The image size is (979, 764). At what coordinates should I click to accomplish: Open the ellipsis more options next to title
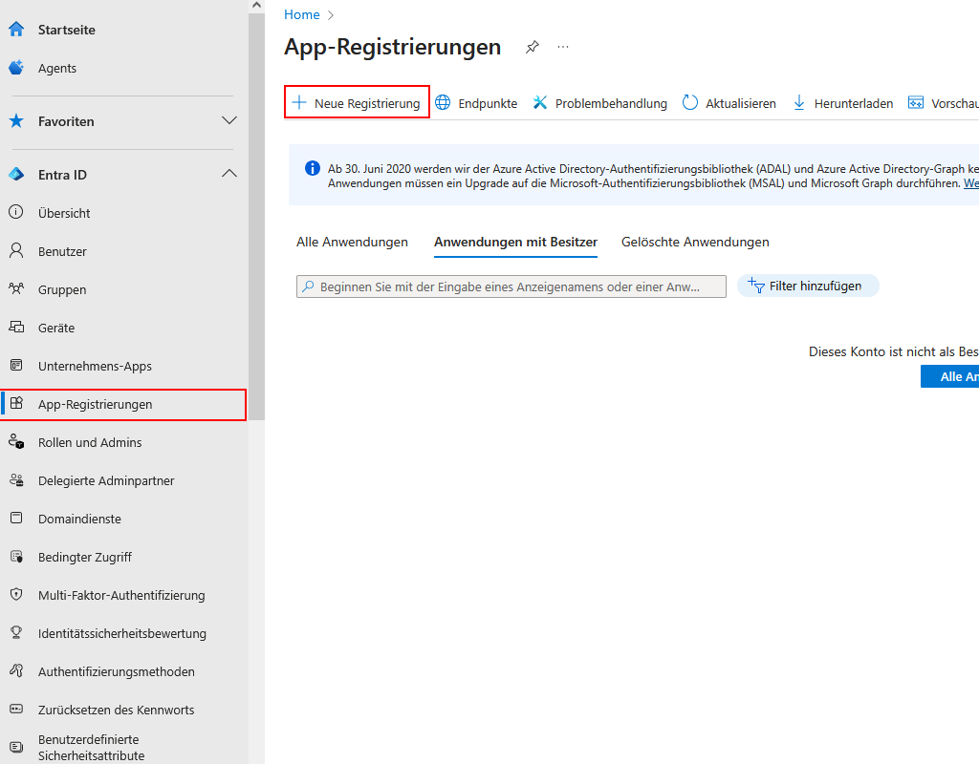563,47
